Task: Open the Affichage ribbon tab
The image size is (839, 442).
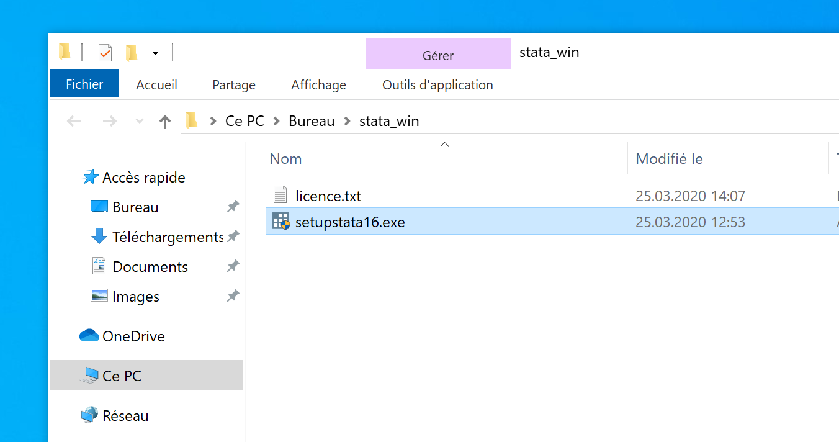Action: (x=318, y=85)
